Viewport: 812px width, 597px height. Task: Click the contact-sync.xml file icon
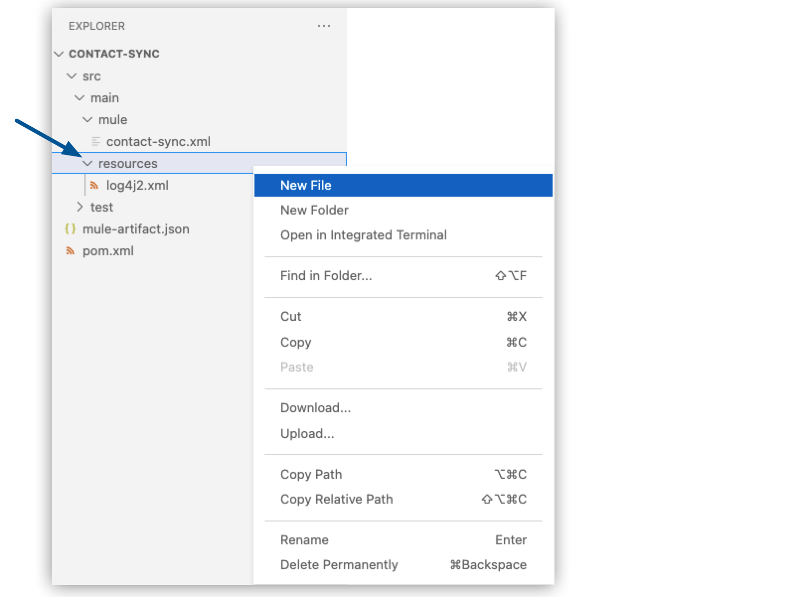pos(95,142)
